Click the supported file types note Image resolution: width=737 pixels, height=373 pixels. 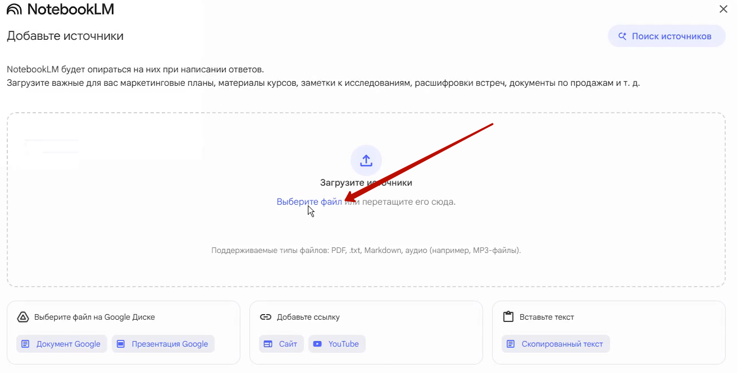[x=366, y=250]
